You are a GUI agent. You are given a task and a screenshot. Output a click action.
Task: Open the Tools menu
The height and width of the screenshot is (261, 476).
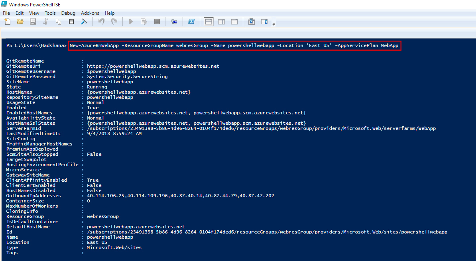pyautogui.click(x=50, y=13)
